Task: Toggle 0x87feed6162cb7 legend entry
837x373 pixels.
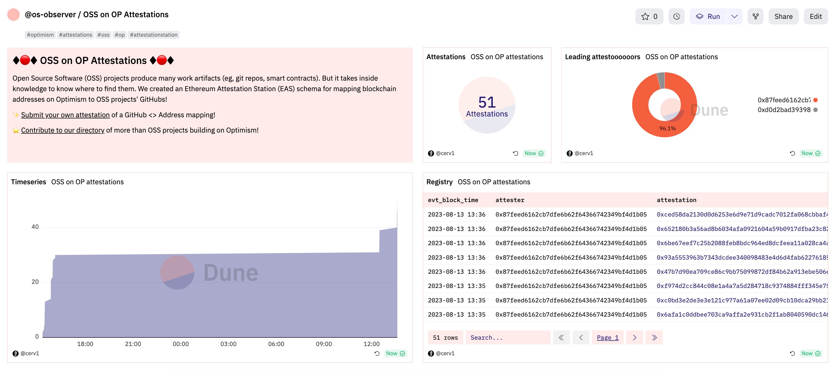Action: point(787,100)
